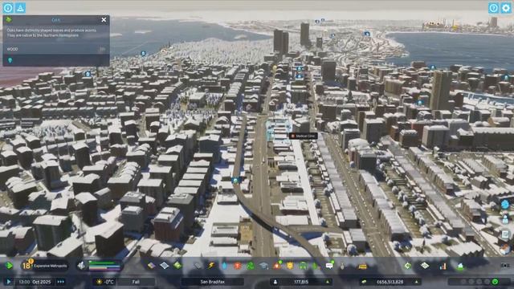Open the map tiles icon
Screen dimensions: 514x289
[425, 266]
